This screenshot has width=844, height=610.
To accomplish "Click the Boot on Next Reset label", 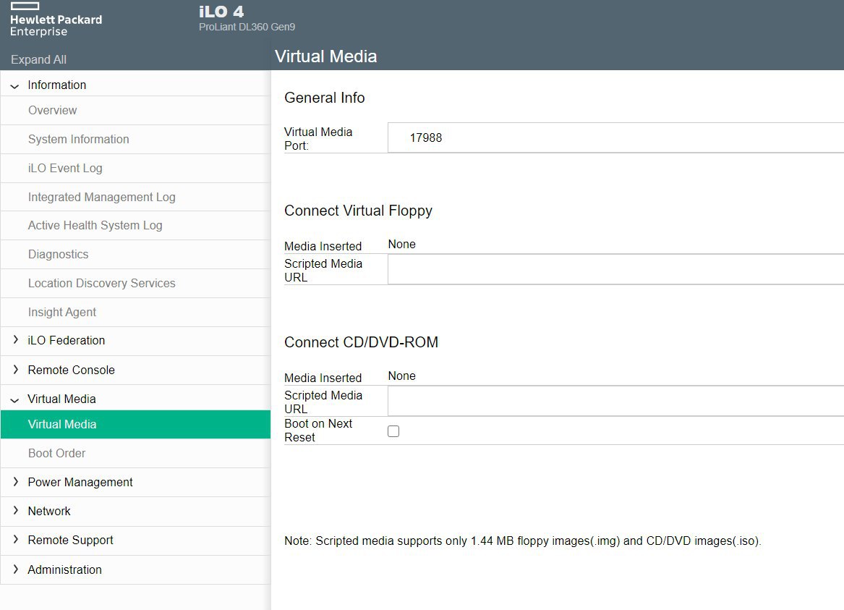I will tap(318, 431).
